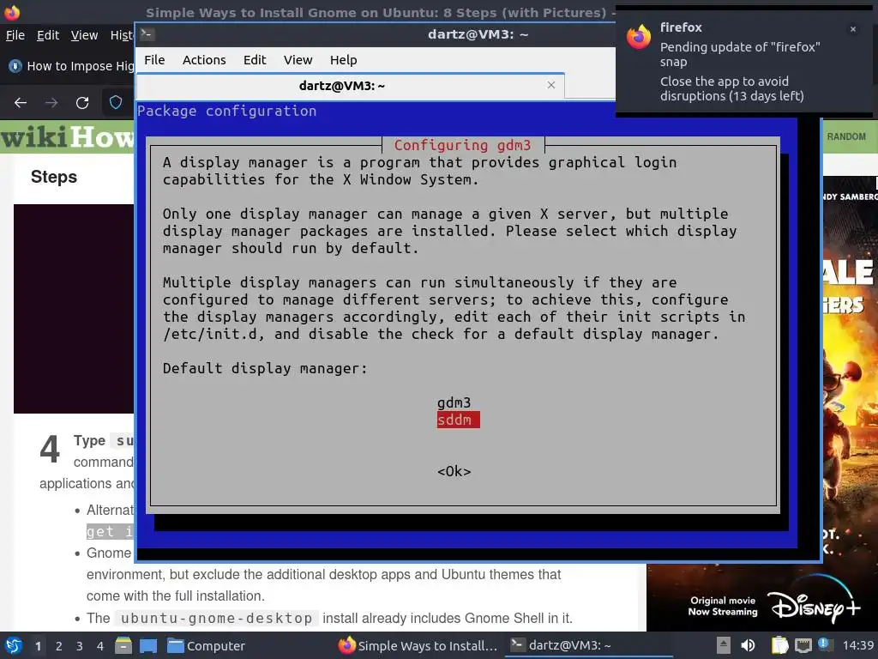Switch to workspace 4 in pager
878x659 pixels.
[100, 646]
